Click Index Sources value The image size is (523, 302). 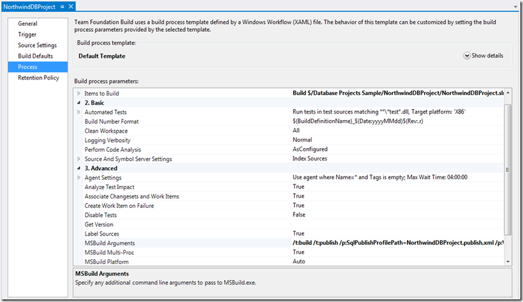[310, 159]
